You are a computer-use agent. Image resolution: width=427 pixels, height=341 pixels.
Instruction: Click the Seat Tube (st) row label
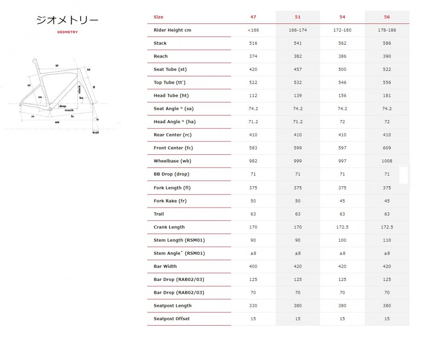(170, 69)
